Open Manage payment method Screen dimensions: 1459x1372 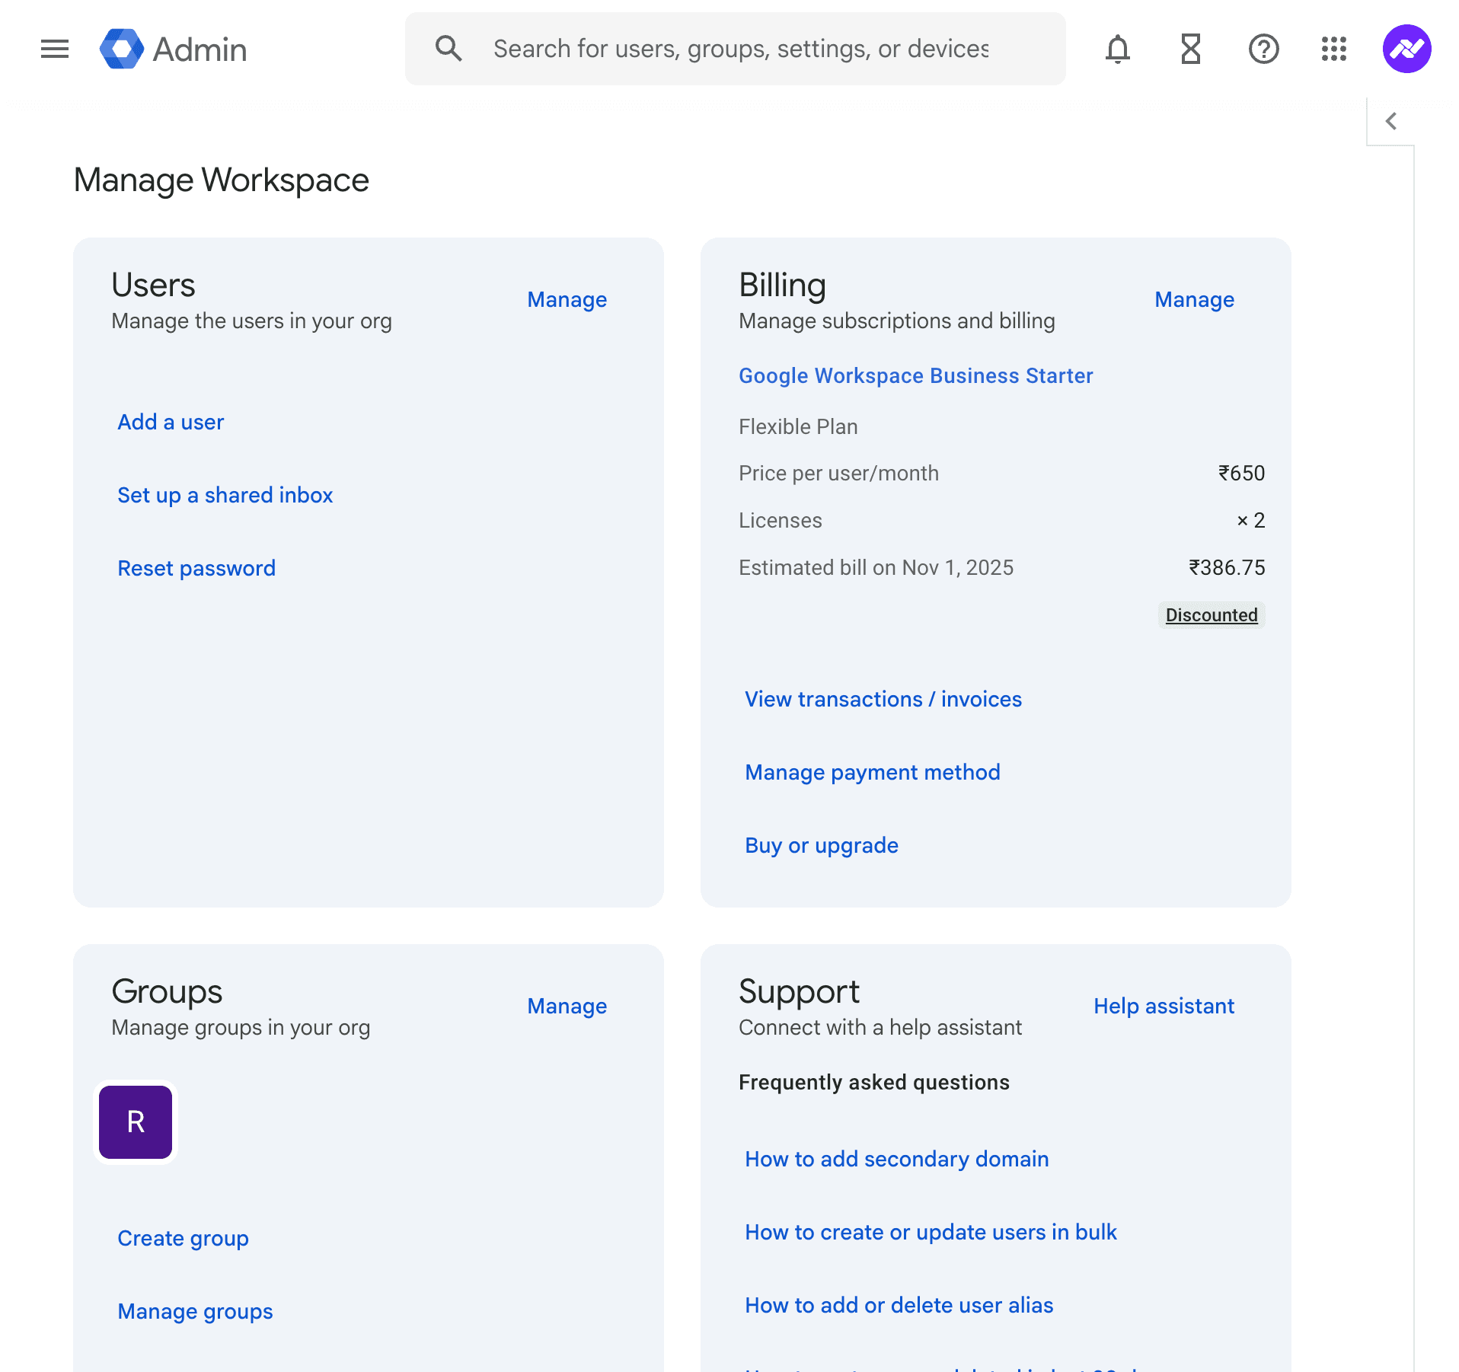(x=873, y=772)
